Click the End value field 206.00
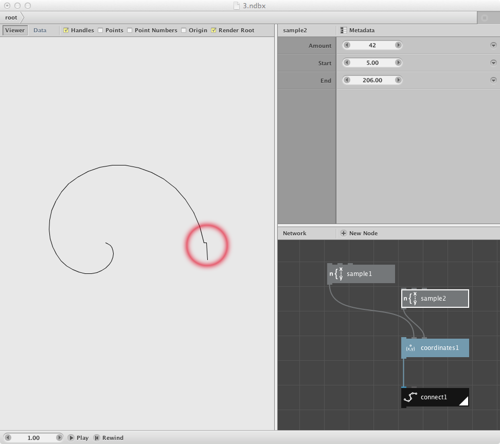Image resolution: width=500 pixels, height=444 pixels. (372, 80)
